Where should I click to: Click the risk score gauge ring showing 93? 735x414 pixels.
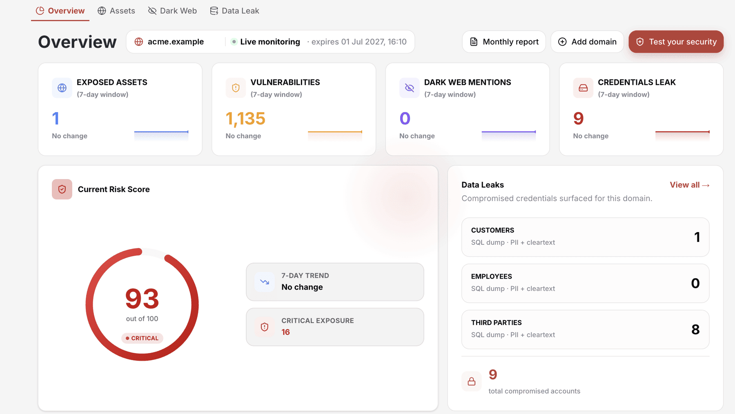click(142, 304)
